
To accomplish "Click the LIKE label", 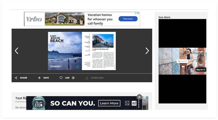I will click(x=67, y=78).
